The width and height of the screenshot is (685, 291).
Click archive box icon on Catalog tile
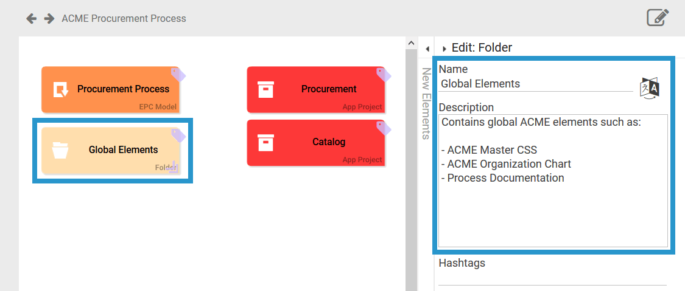pos(266,143)
